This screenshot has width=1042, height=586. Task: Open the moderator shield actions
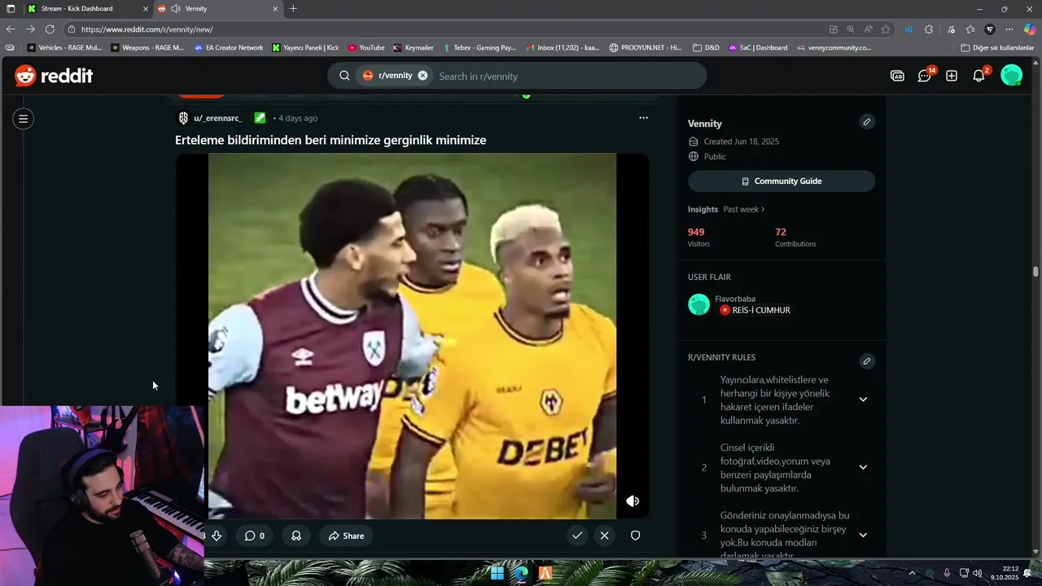click(636, 536)
